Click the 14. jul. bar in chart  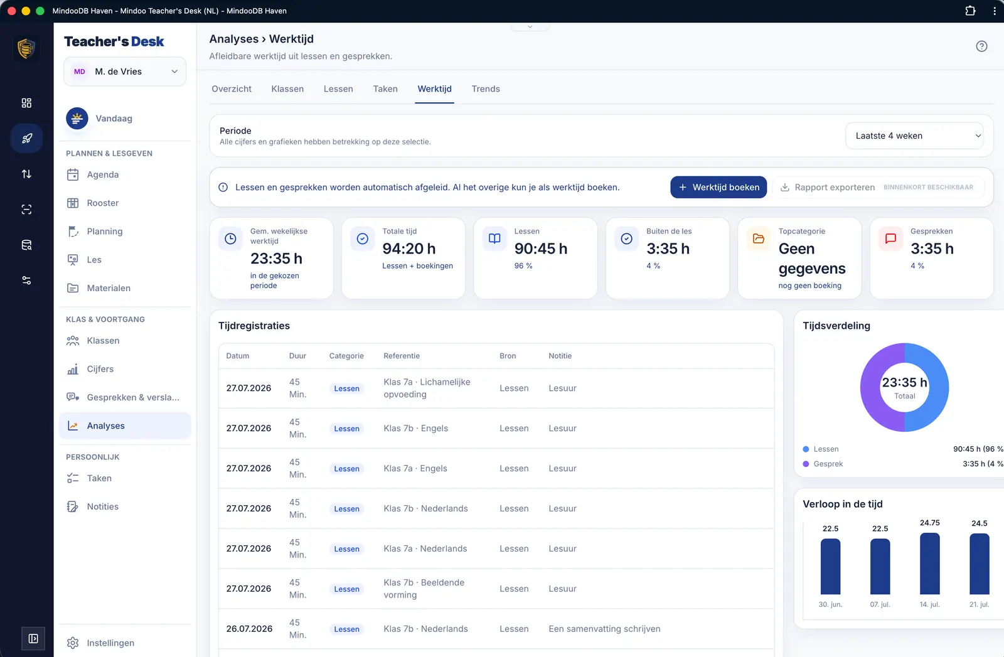pyautogui.click(x=929, y=564)
